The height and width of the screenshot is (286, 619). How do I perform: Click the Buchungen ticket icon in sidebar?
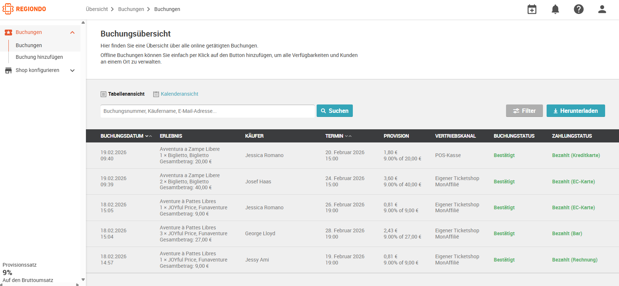pyautogui.click(x=8, y=33)
